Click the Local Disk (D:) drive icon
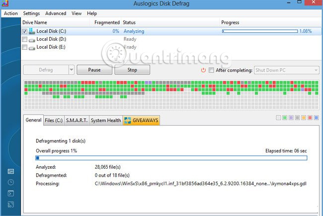 32,40
